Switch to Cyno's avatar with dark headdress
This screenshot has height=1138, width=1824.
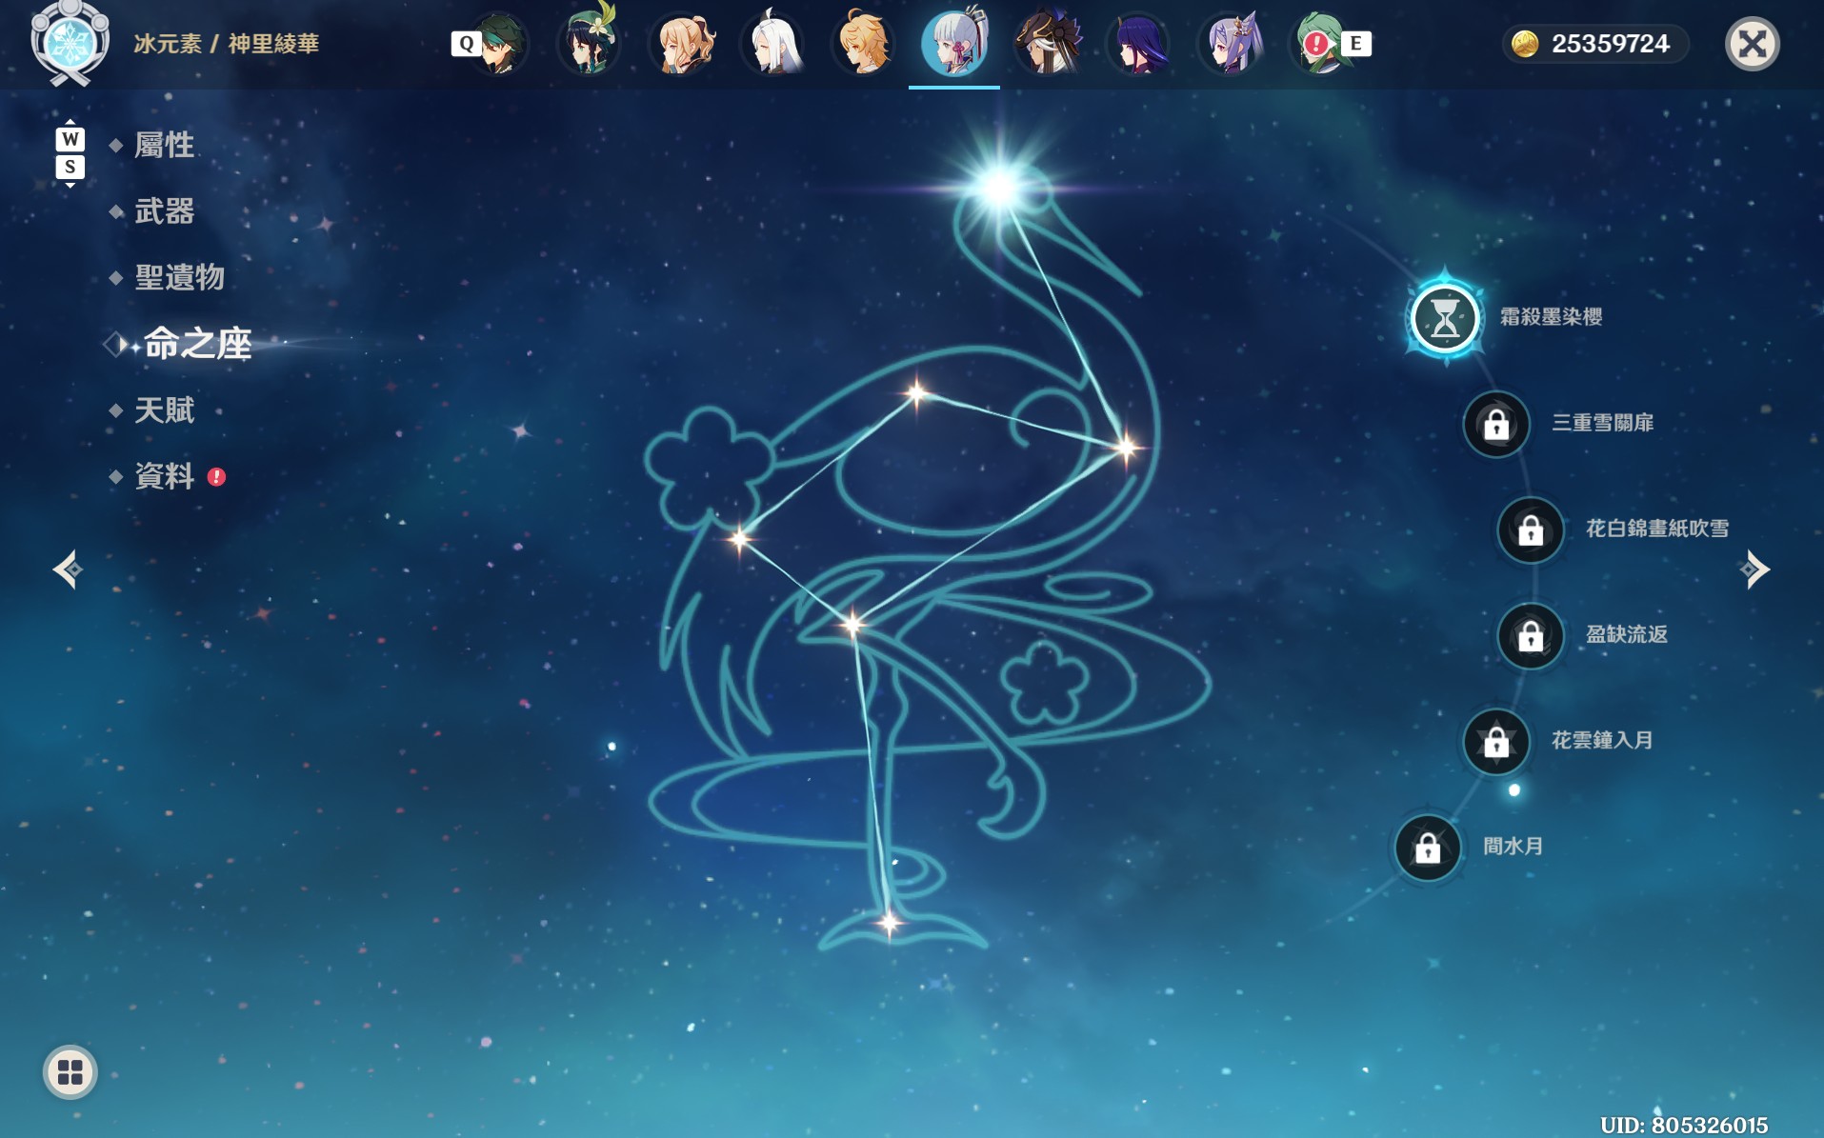pos(1047,43)
